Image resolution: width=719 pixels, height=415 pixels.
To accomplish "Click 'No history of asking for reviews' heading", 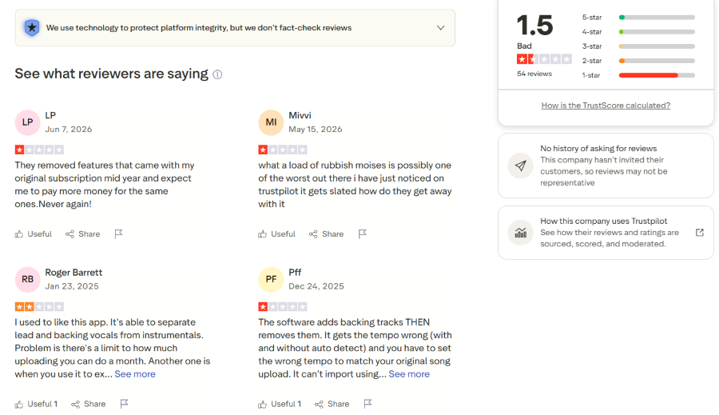I will click(598, 148).
